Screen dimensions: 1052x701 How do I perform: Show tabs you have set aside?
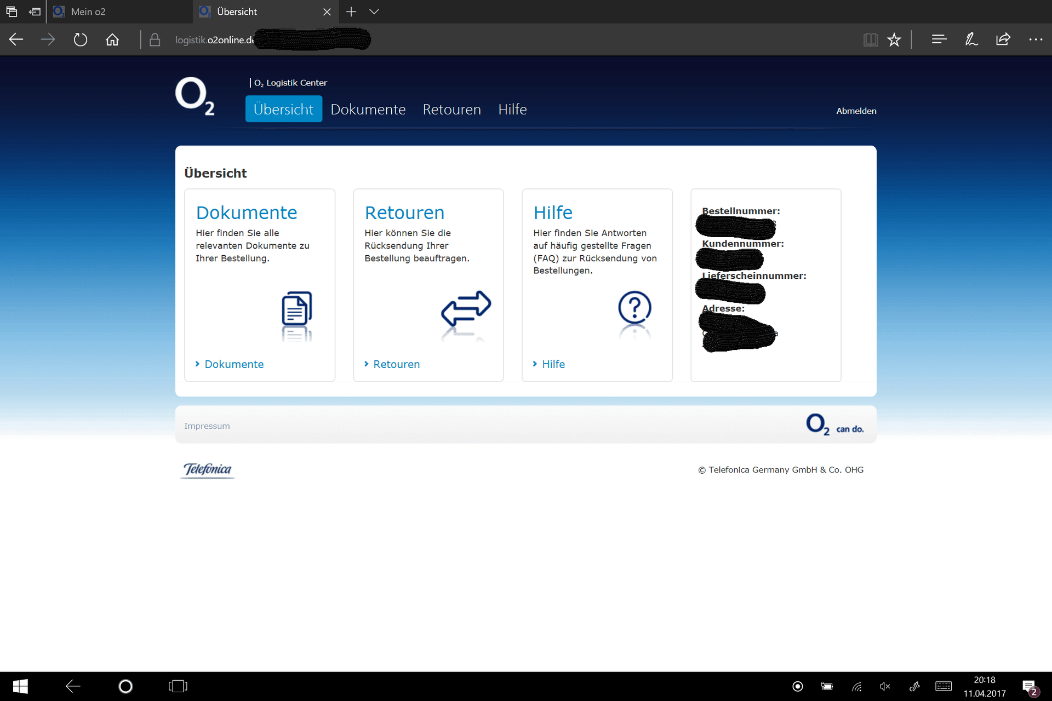click(12, 12)
